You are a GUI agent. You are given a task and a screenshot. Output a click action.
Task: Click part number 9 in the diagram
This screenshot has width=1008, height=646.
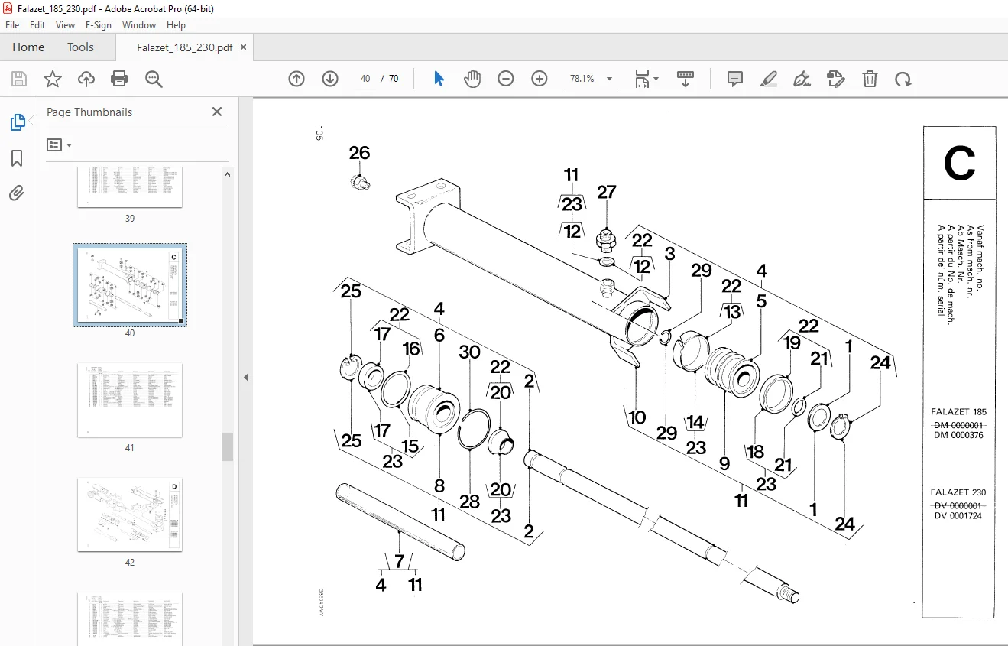click(724, 463)
